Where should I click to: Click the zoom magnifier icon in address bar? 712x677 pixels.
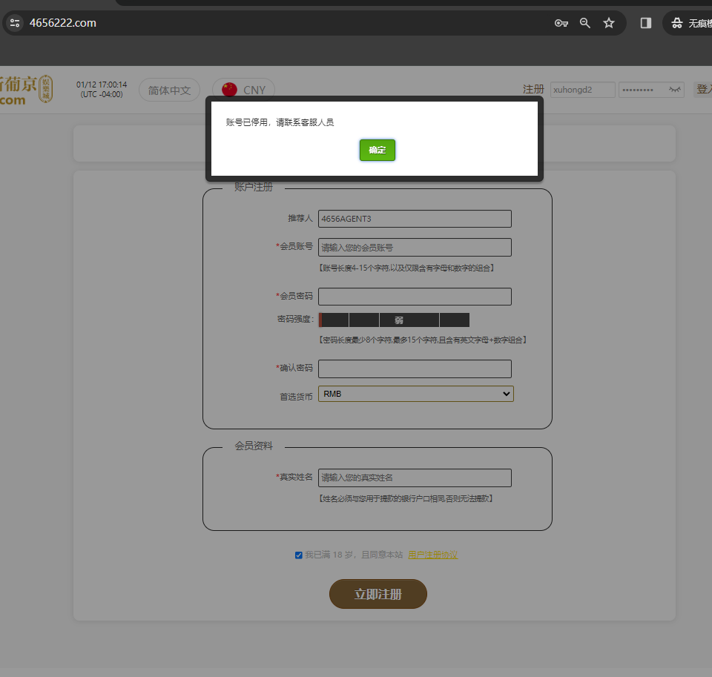pyautogui.click(x=585, y=23)
